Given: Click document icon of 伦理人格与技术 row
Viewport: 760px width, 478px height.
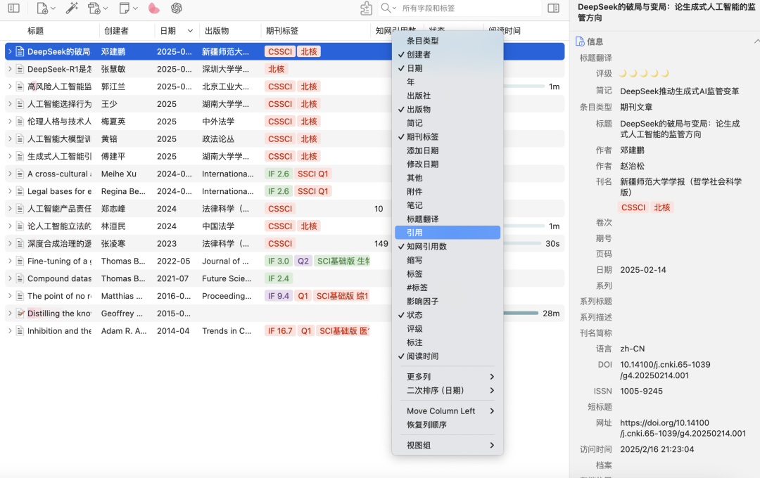Looking at the screenshot, I should [x=20, y=122].
